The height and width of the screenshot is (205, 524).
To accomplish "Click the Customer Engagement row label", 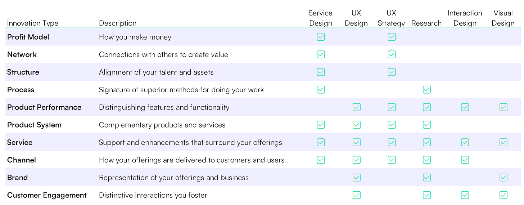I will (47, 195).
